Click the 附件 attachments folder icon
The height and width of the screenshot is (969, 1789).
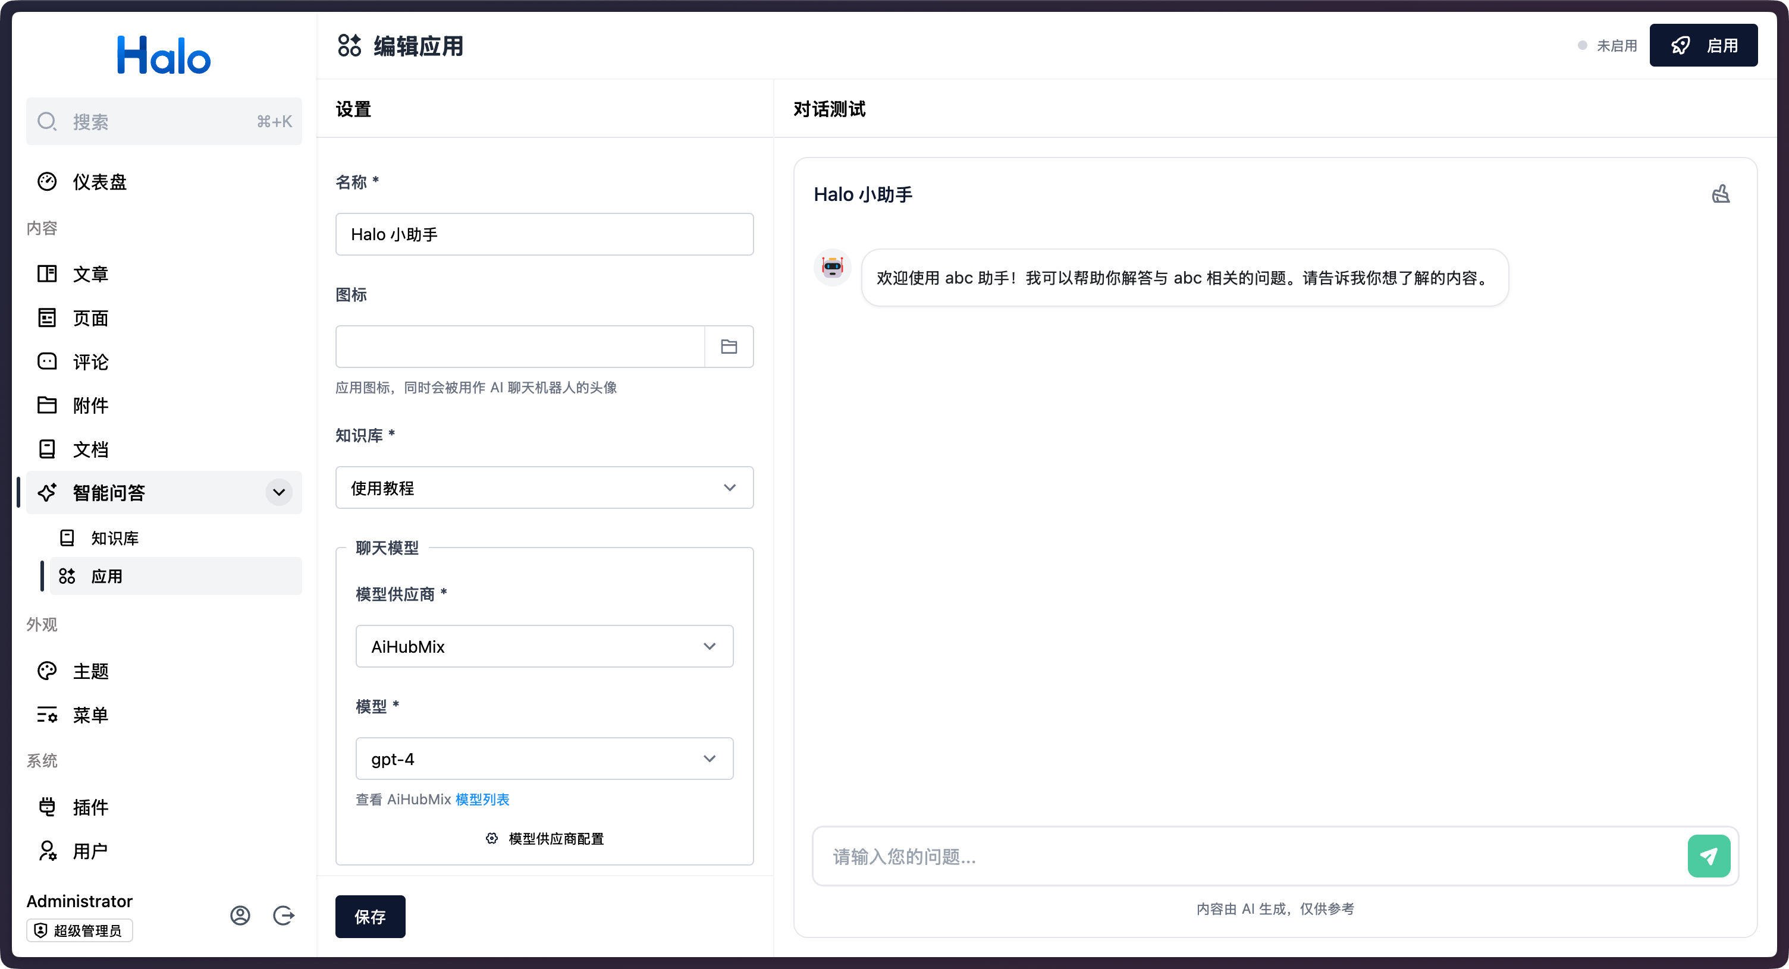pyautogui.click(x=46, y=405)
